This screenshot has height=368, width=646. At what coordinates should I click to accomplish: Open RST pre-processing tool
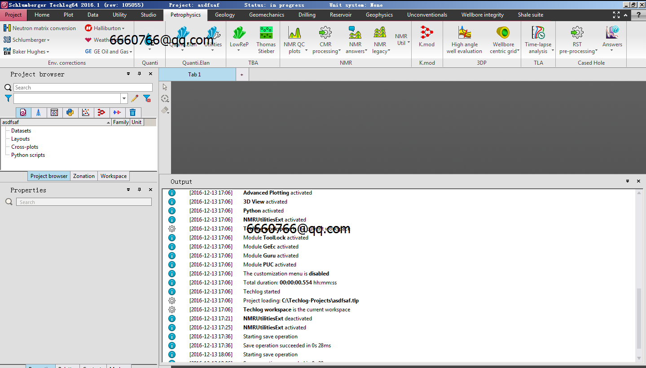[577, 40]
